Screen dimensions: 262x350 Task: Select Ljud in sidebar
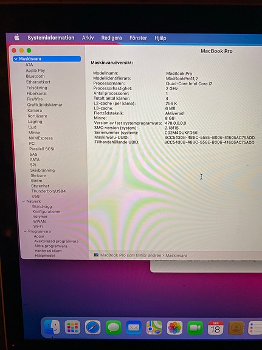tap(32, 127)
